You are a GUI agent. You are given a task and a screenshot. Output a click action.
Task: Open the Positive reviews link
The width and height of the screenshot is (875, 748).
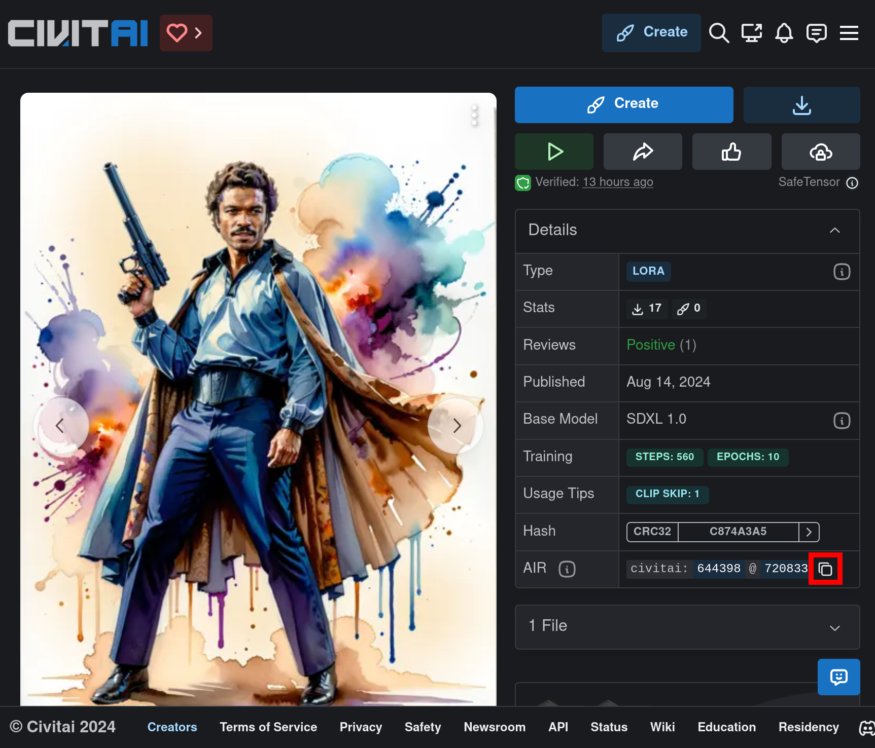[x=651, y=345]
